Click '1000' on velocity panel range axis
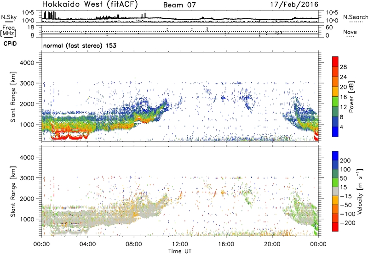The height and width of the screenshot is (254, 368). (27, 219)
